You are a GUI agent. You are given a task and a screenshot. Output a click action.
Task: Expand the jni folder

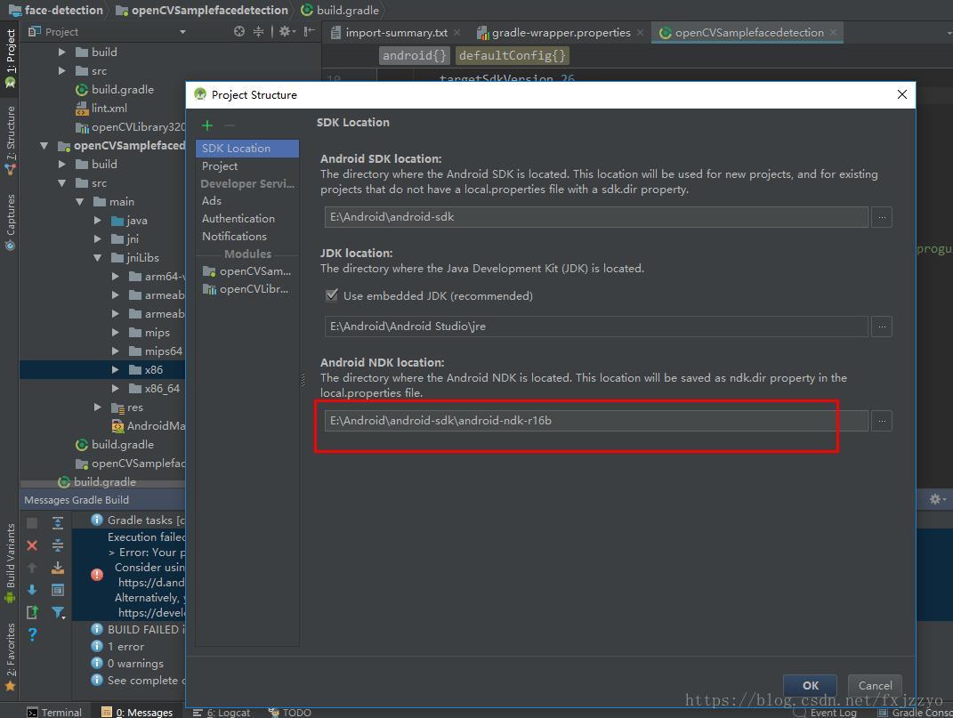click(97, 239)
